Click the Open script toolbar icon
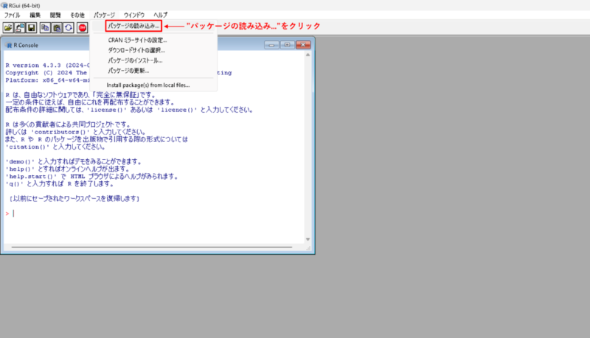The width and height of the screenshot is (590, 338). [x=8, y=28]
